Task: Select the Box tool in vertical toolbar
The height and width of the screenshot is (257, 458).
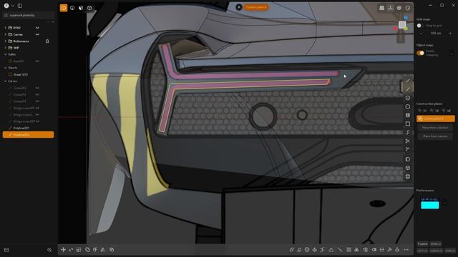Action: (x=408, y=168)
